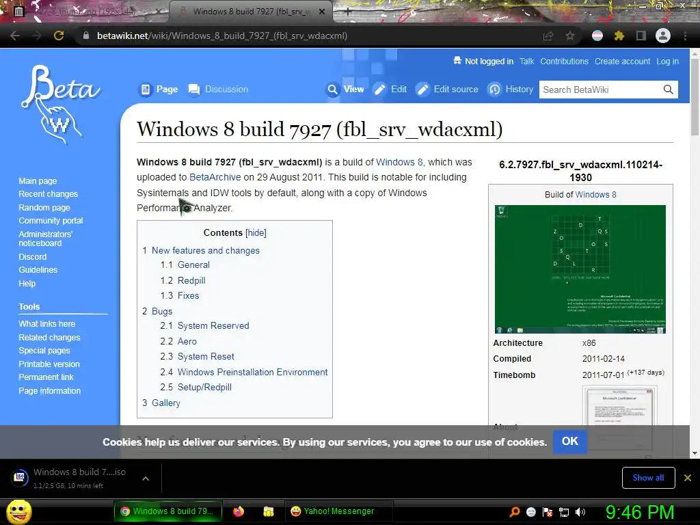700x525 pixels.
Task: Open the About dialog thumbnail in infobox
Action: coord(619,418)
